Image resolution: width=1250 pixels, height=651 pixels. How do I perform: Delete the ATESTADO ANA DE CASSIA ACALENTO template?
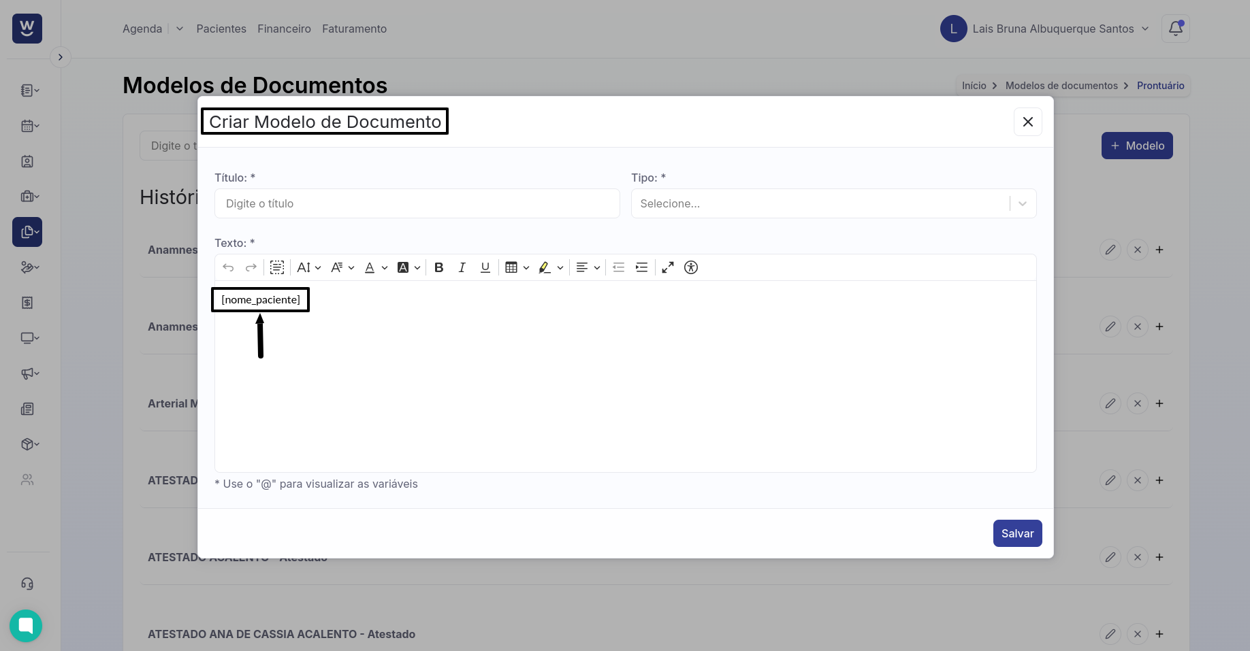click(1138, 634)
